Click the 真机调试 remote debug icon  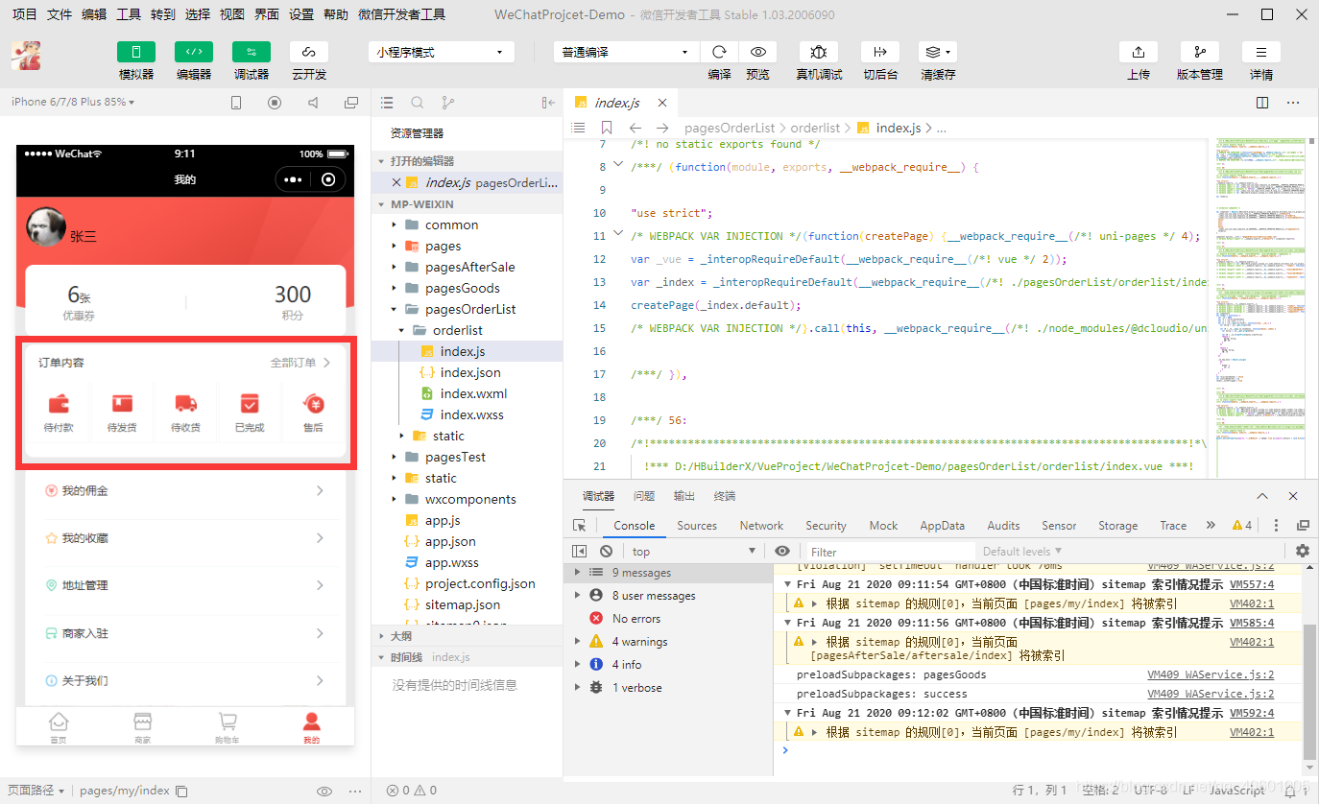click(x=818, y=52)
